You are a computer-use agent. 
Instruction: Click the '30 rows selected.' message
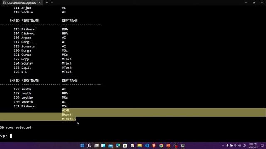pos(16,127)
